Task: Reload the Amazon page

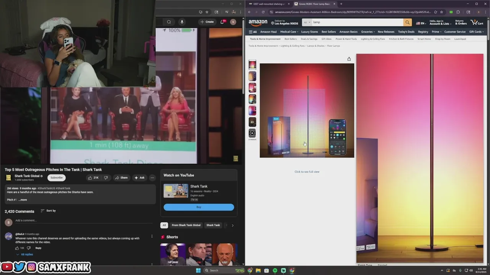Action: point(263,12)
